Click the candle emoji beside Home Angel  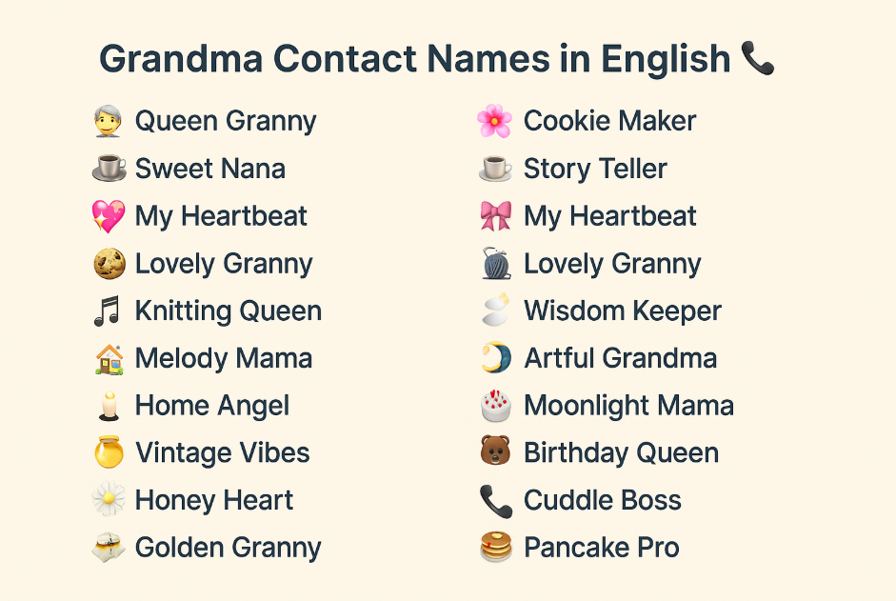pos(109,406)
